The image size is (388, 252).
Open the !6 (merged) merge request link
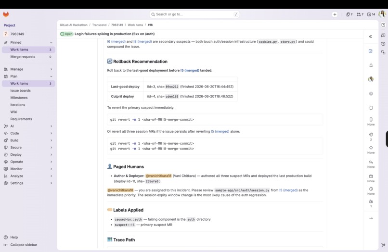(116, 41)
